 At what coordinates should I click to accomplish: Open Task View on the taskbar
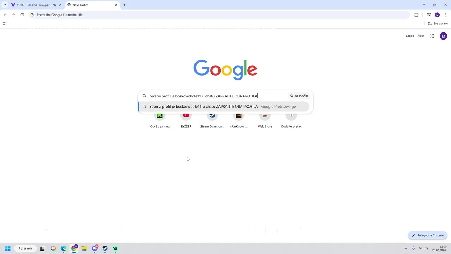[x=43, y=248]
